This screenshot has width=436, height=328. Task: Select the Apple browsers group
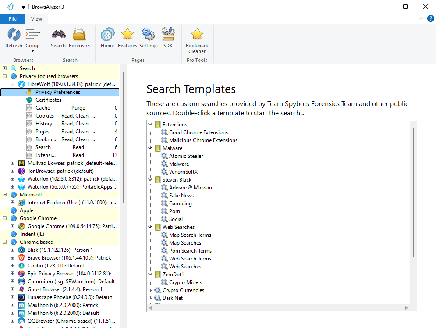pos(26,210)
